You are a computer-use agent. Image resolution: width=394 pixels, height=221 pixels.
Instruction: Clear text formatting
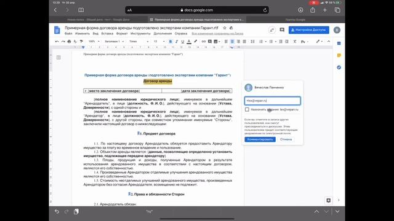pyautogui.click(x=295, y=41)
